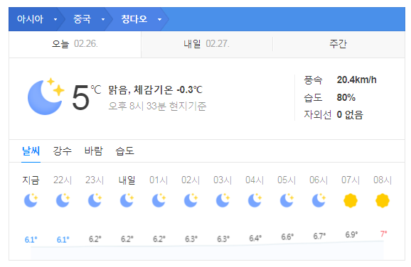Click the 지금 hour label

(x=31, y=180)
